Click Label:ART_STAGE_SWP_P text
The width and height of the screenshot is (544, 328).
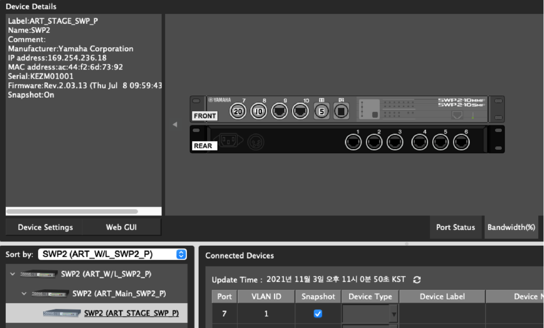53,21
